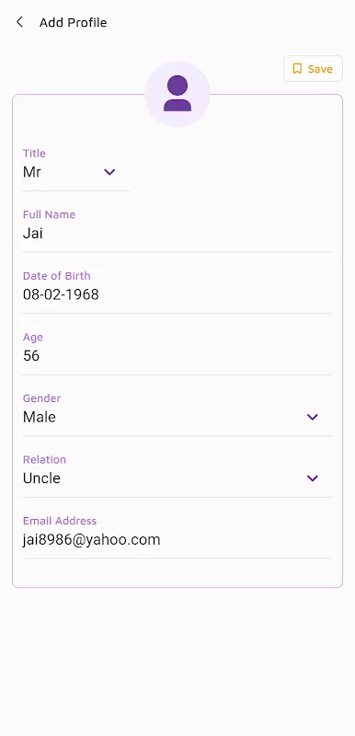Viewport: 355px width, 736px height.
Task: Click the Full Name label
Action: pos(50,214)
